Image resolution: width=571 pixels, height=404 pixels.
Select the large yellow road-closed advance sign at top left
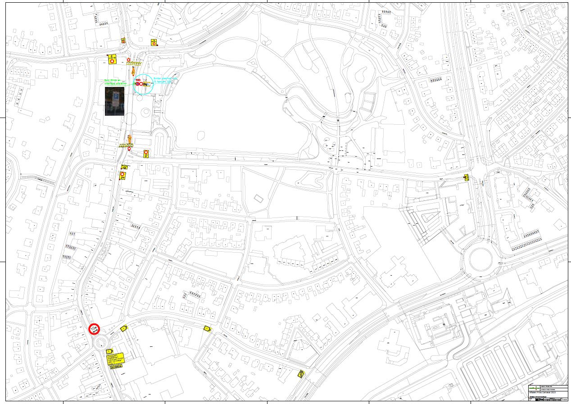112,59
